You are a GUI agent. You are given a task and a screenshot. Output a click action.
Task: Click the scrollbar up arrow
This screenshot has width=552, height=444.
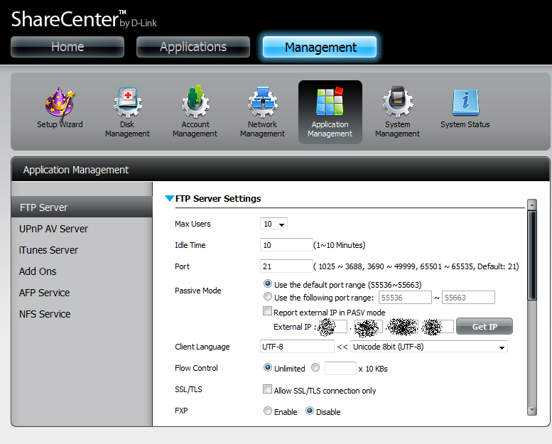coord(532,204)
